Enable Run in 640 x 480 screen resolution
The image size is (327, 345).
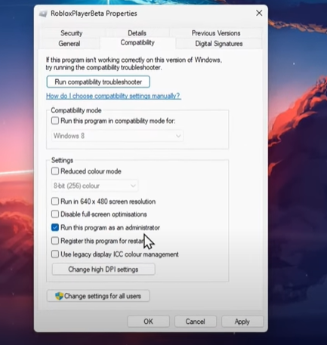(x=55, y=202)
